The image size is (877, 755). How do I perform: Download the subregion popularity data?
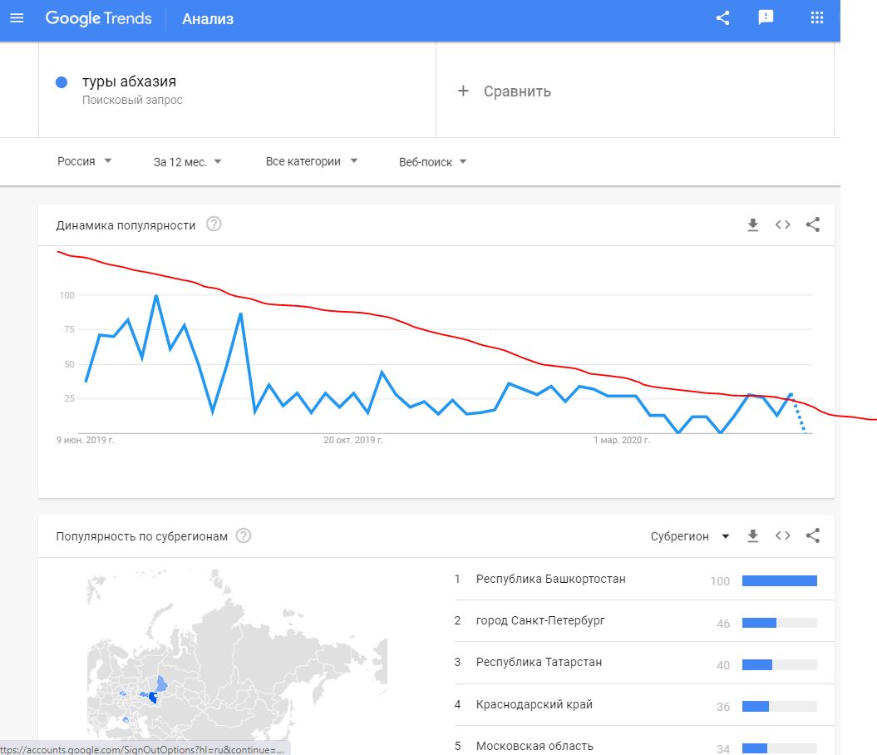tap(753, 536)
